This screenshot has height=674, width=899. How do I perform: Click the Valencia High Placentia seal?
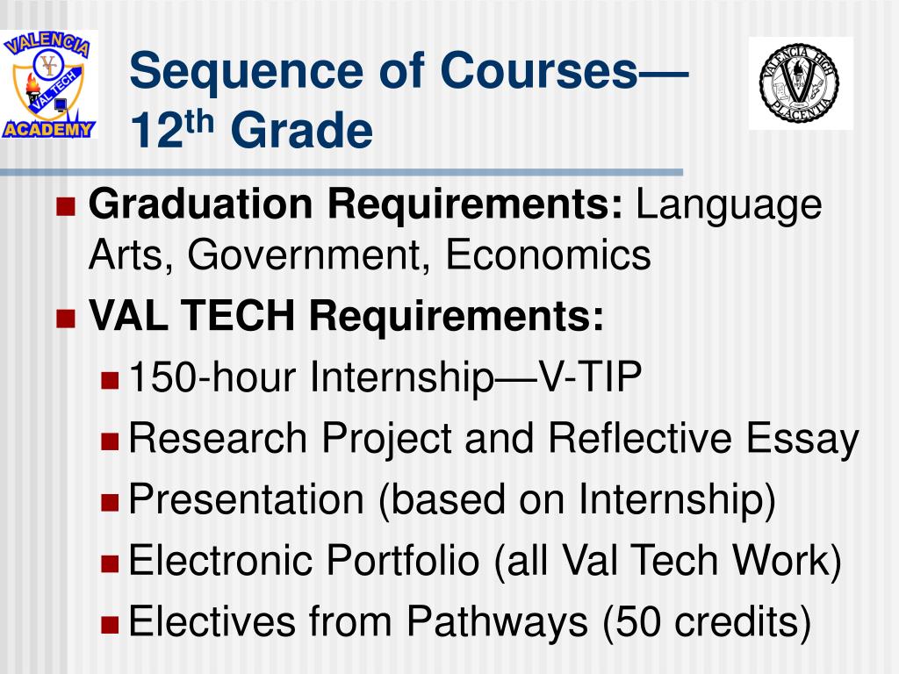coord(801,83)
